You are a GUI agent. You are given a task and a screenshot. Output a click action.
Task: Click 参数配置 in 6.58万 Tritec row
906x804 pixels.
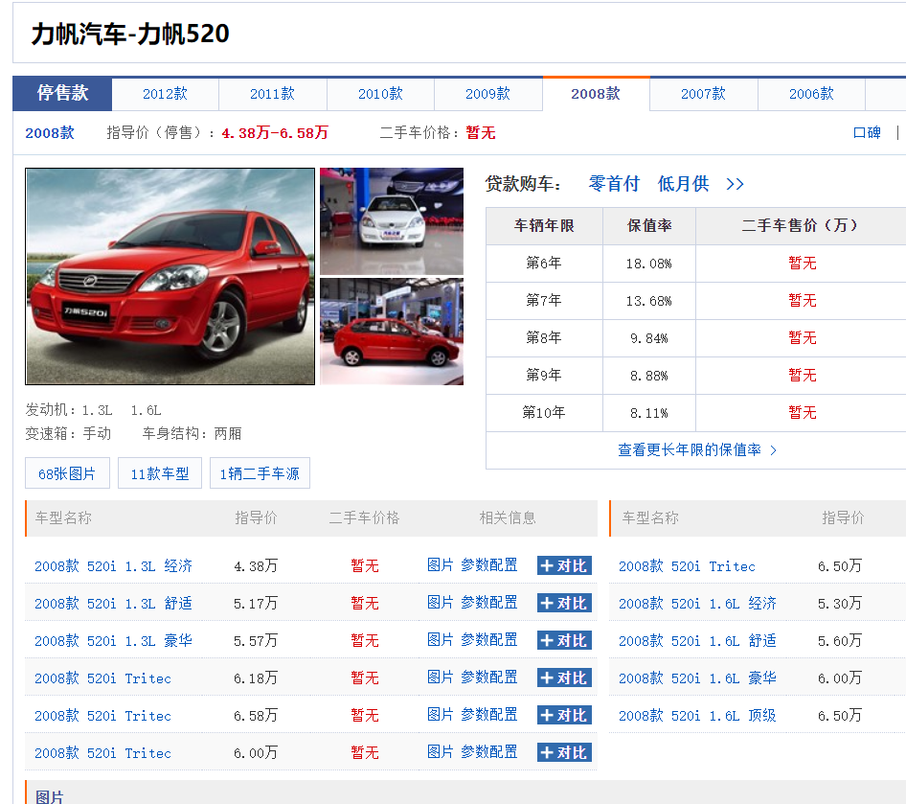[488, 715]
